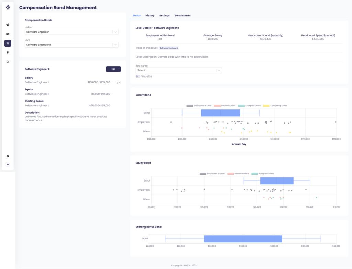
Task: Click the sync/refresh icon in sidebar
Action: pyautogui.click(x=7, y=62)
